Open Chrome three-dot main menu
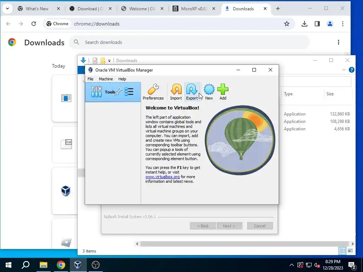The image size is (363, 272). (343, 24)
